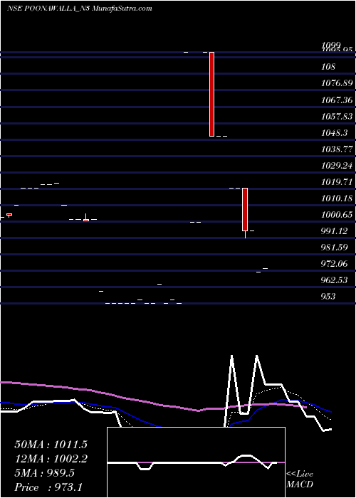Read the 12MA : 1002.2 value
This screenshot has height=498, width=356.
51,459
